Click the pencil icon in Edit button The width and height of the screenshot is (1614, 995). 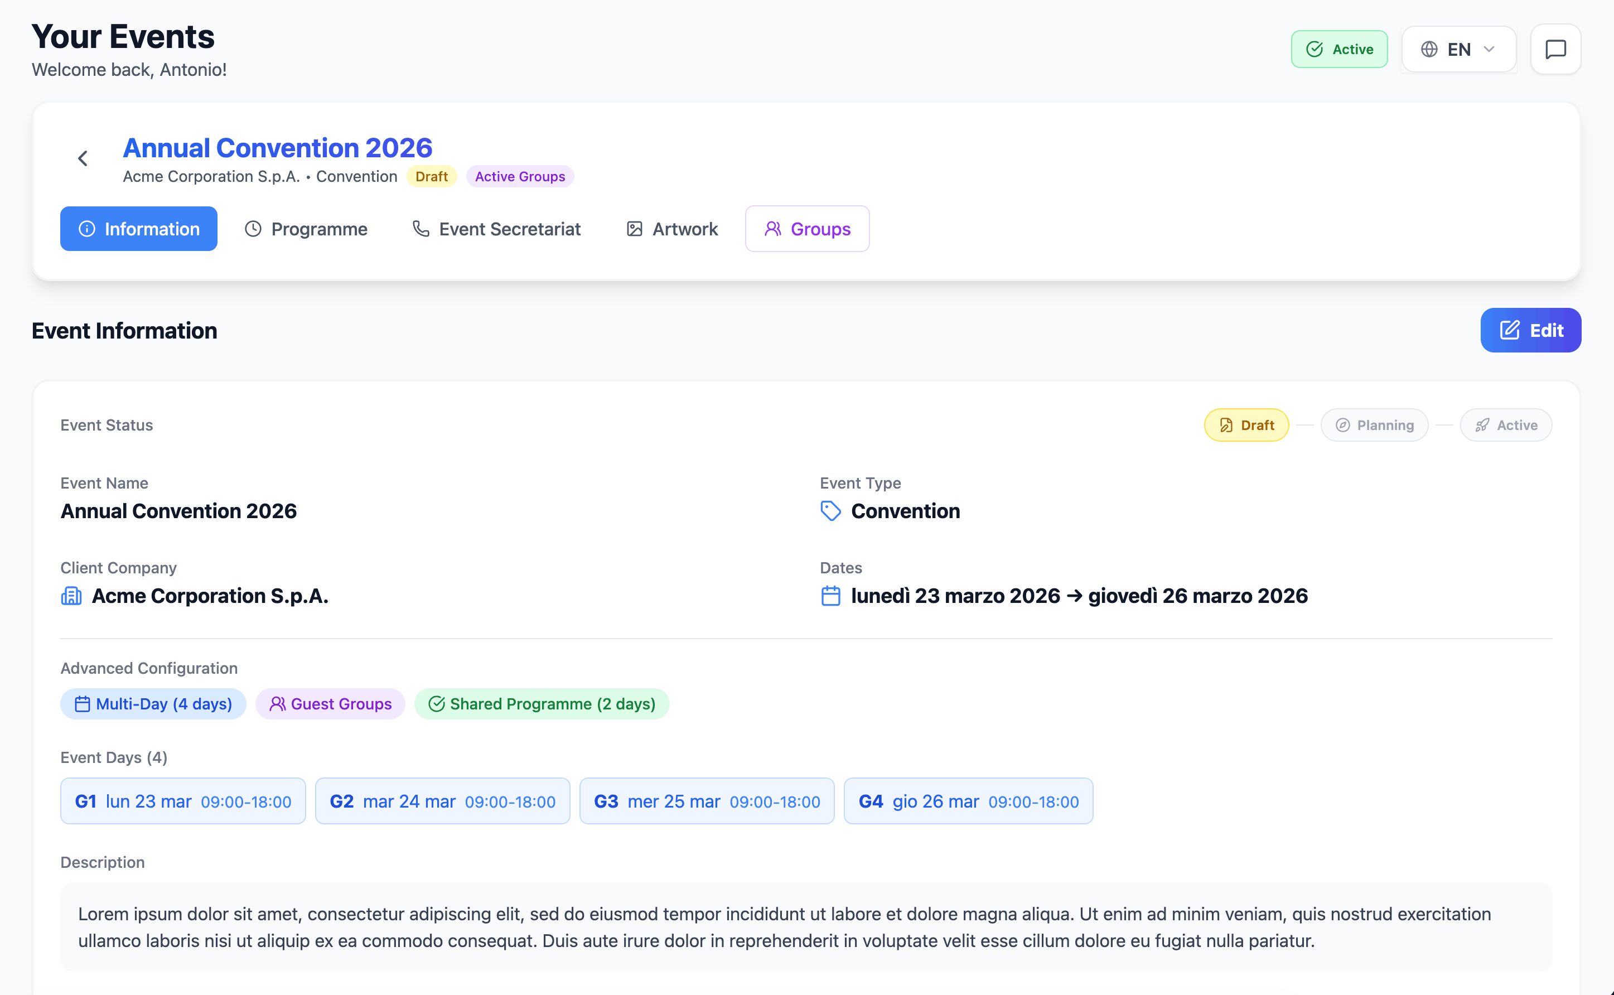coord(1509,330)
